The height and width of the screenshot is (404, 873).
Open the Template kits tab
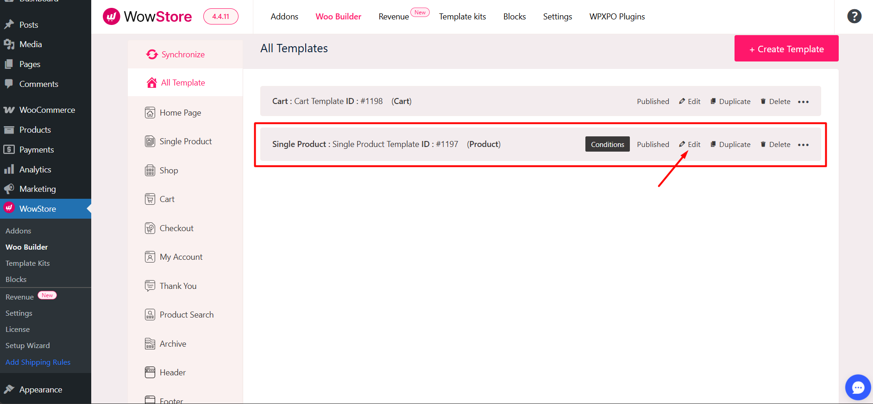(462, 17)
